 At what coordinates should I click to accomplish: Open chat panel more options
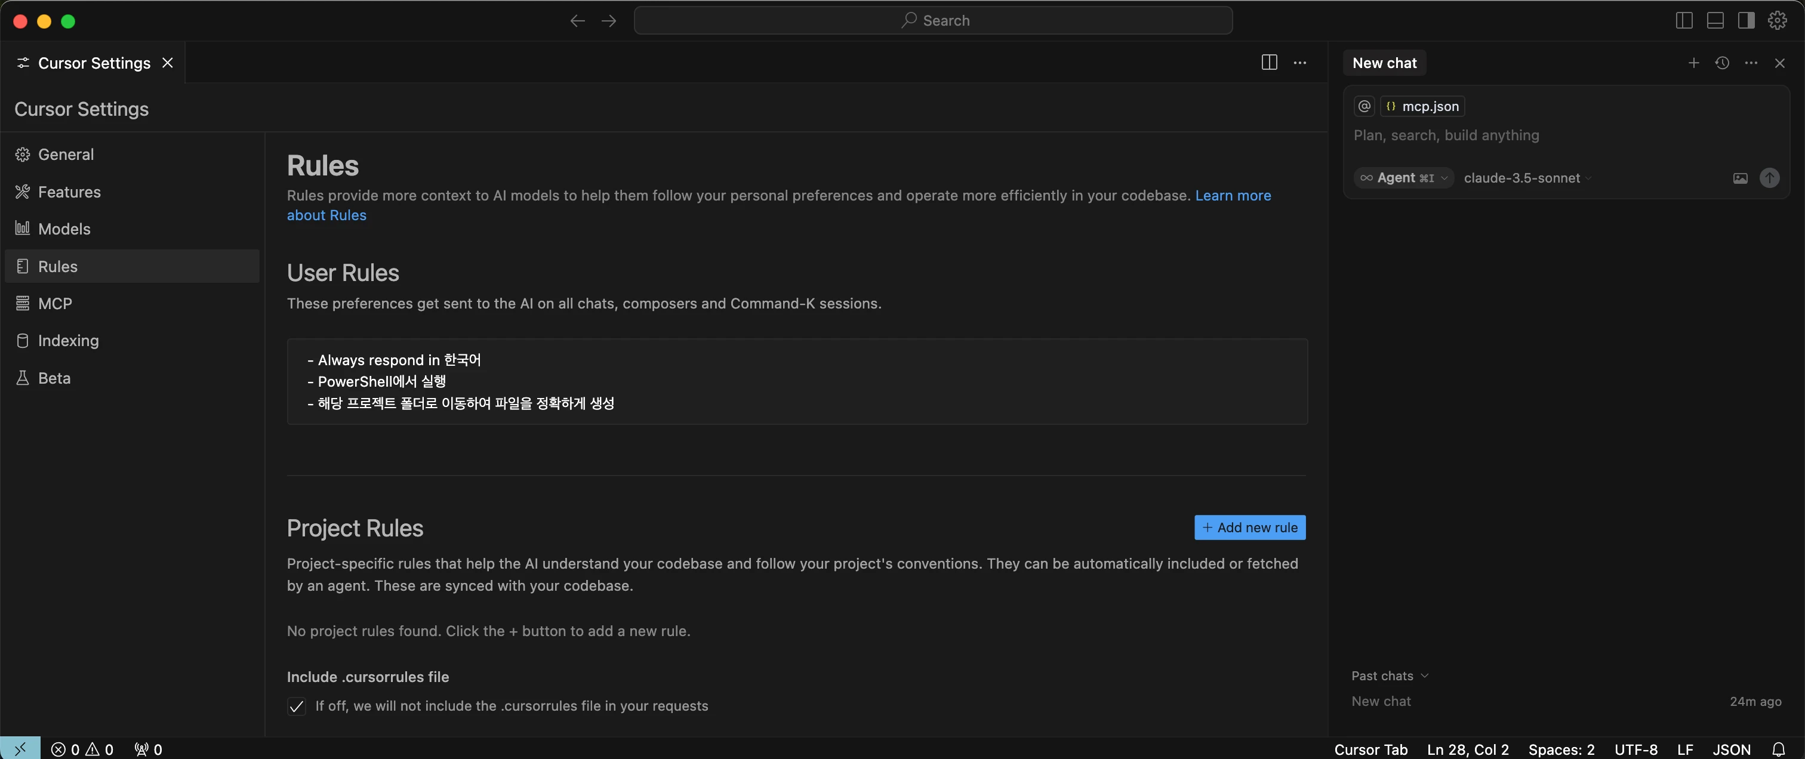1751,63
